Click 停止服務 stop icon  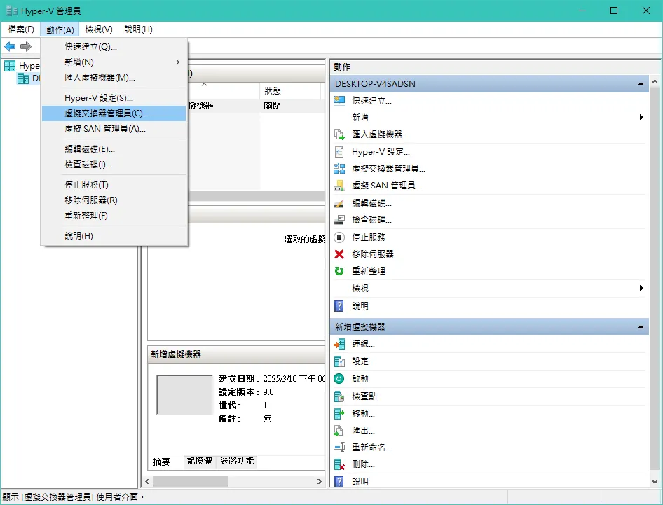click(339, 237)
